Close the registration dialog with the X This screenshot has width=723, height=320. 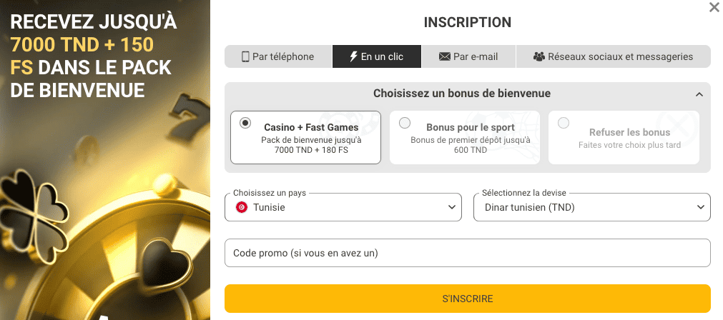pyautogui.click(x=714, y=7)
